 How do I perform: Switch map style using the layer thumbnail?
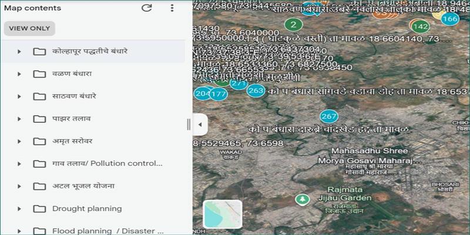[x=223, y=214]
